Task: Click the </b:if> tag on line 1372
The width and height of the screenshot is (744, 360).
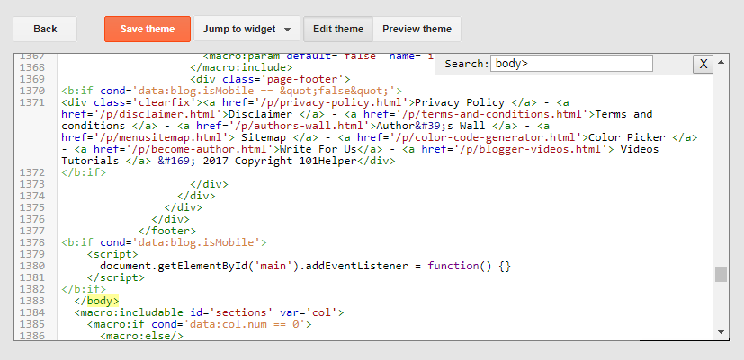Action: tap(84, 172)
